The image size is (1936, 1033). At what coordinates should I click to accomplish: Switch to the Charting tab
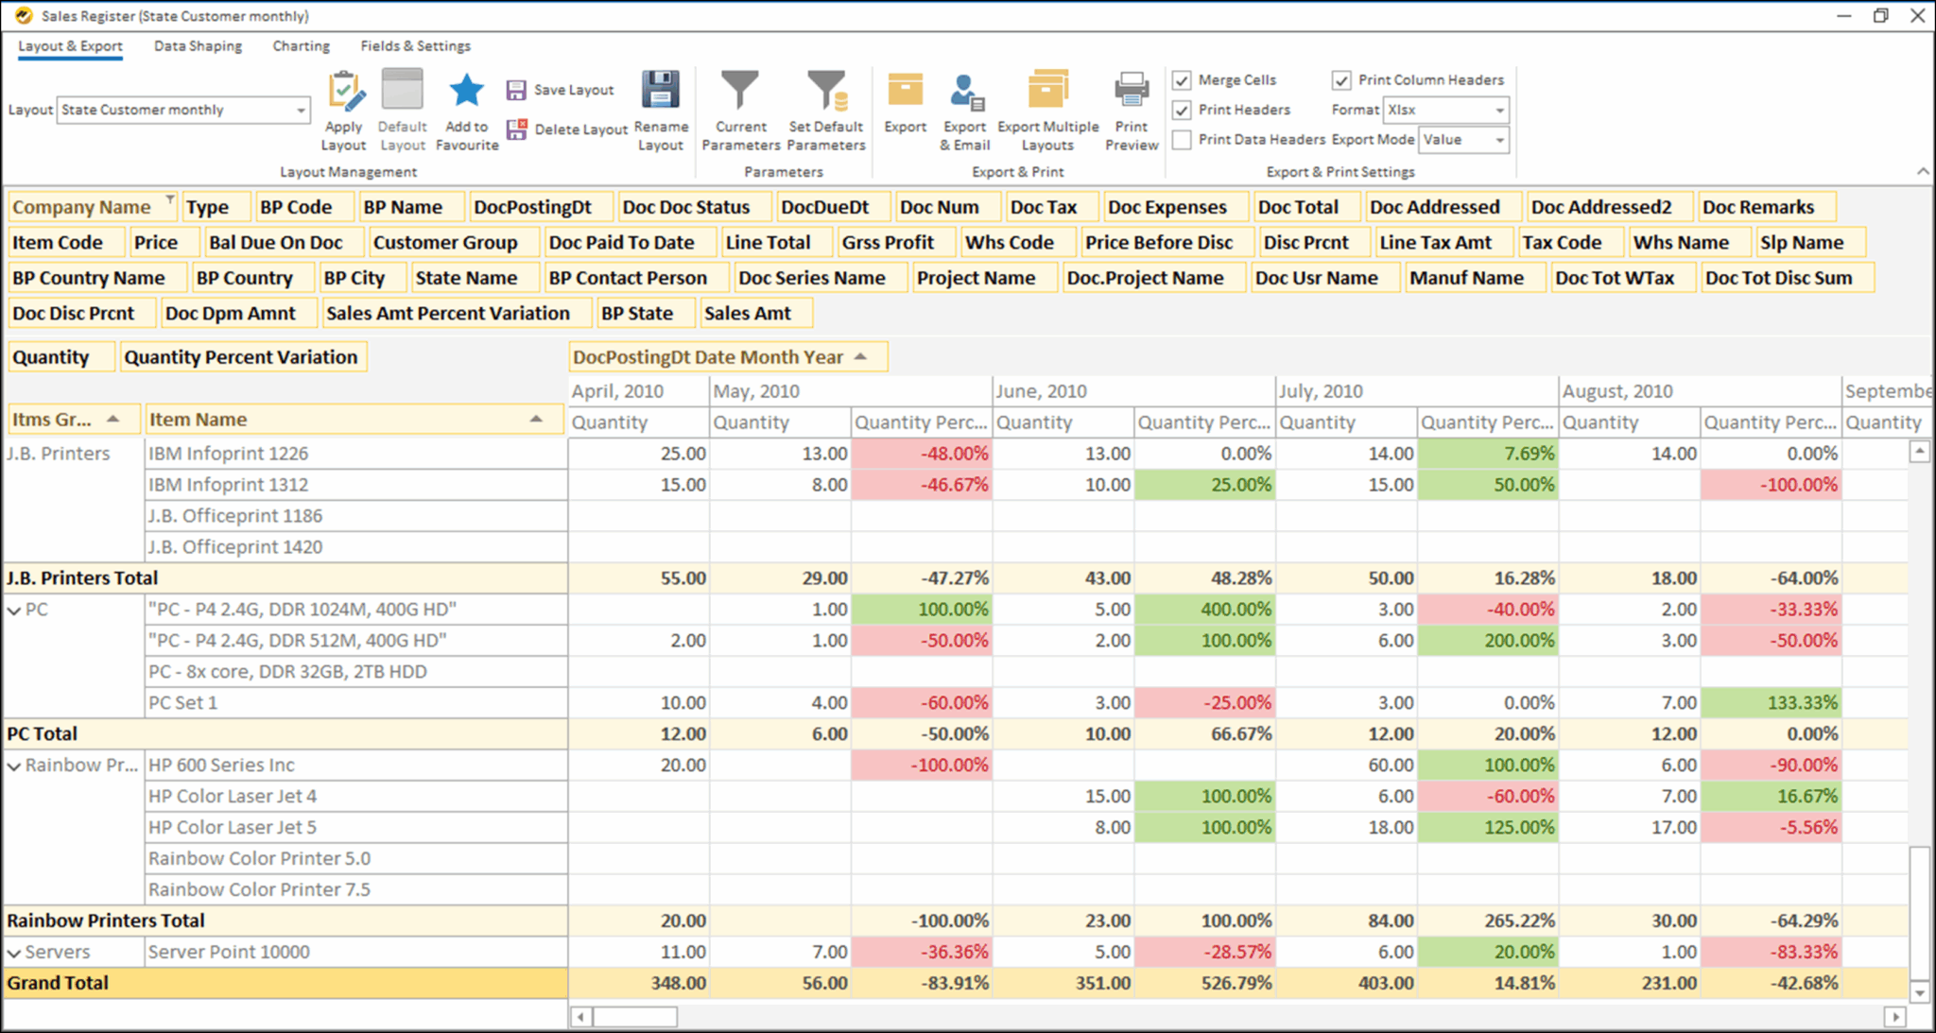point(301,45)
